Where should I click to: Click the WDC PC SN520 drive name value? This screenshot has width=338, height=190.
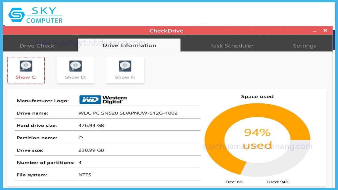pos(128,113)
